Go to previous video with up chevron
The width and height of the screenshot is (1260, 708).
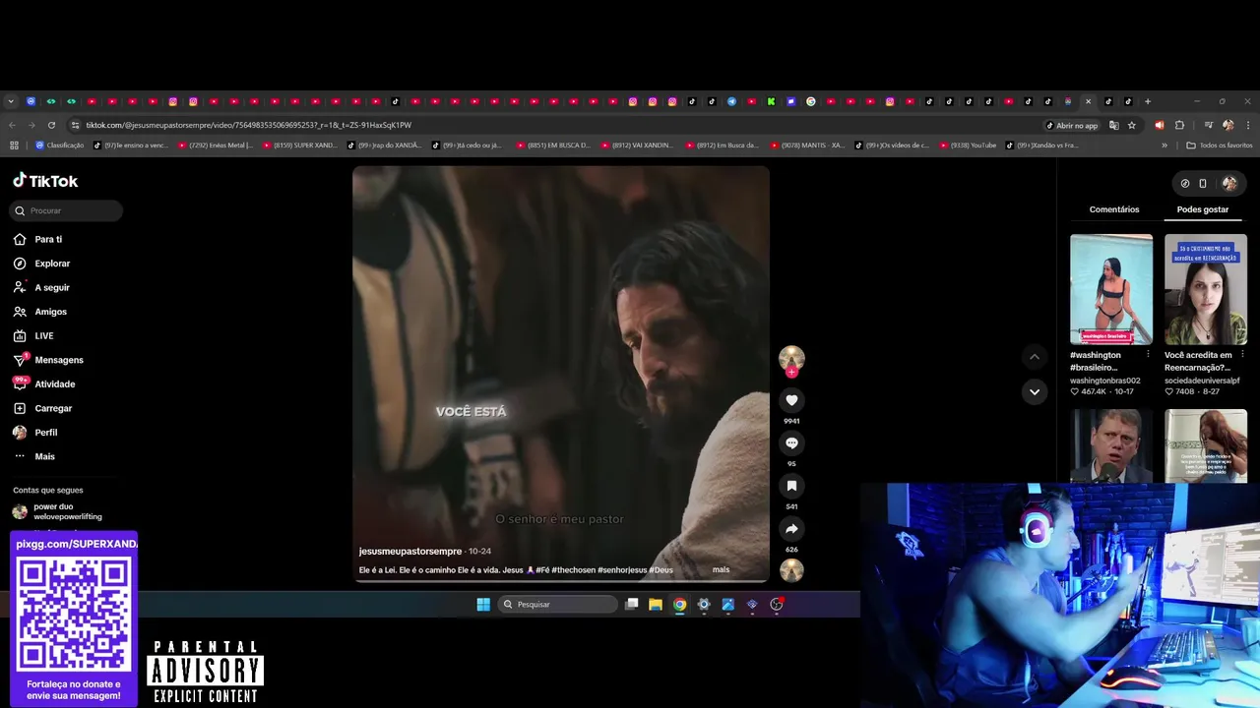pos(1034,356)
